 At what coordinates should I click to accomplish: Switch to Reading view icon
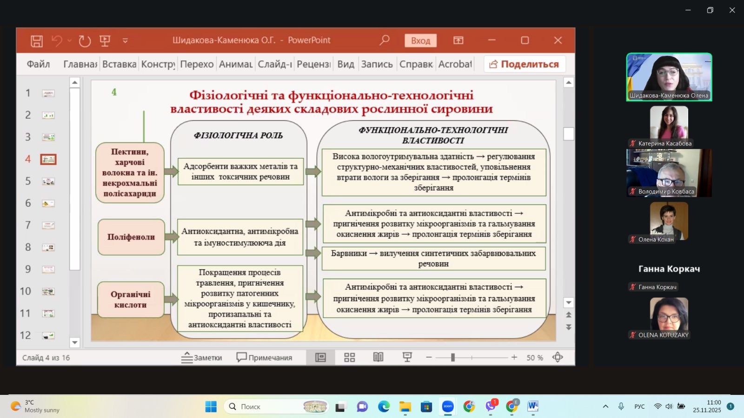[x=379, y=357]
